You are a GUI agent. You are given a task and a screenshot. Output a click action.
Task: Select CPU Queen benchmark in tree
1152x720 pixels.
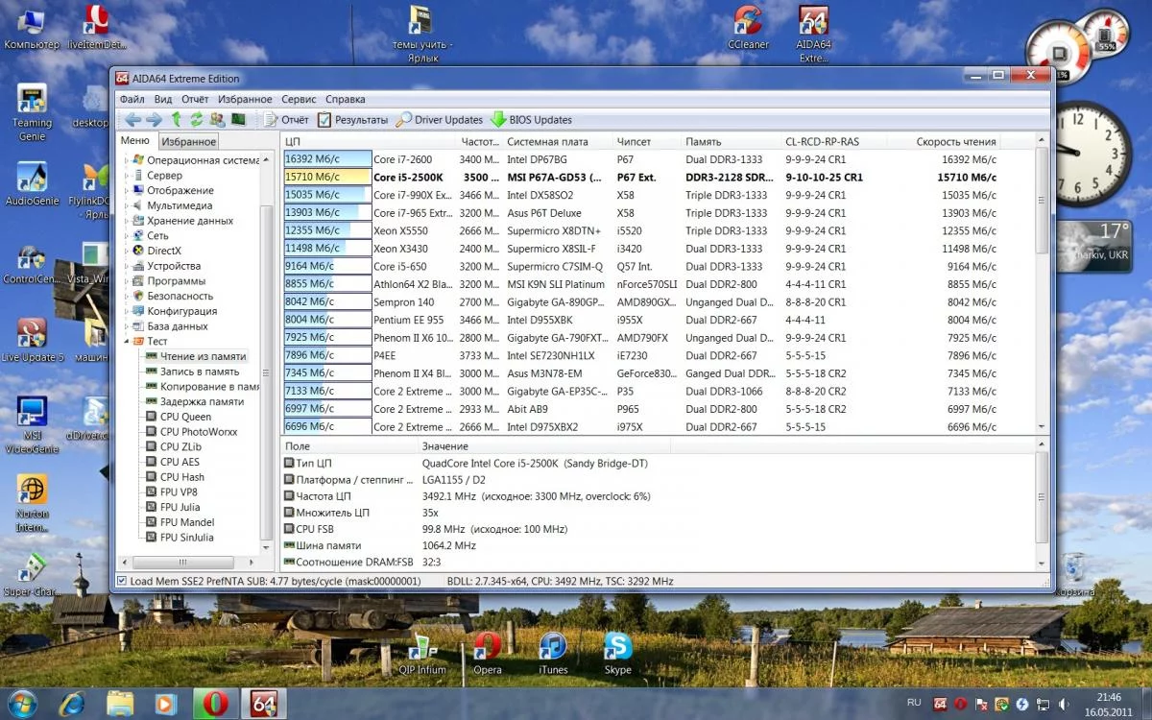pyautogui.click(x=185, y=417)
